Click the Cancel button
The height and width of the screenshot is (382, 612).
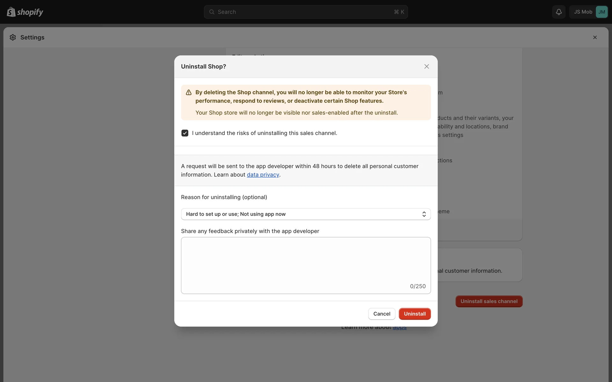tap(382, 314)
